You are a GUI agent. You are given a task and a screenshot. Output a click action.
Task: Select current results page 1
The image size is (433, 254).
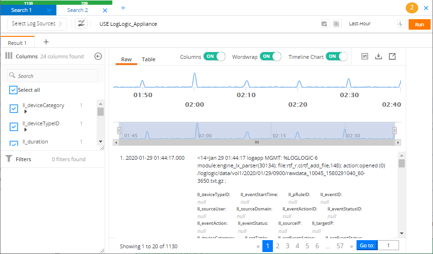268,246
